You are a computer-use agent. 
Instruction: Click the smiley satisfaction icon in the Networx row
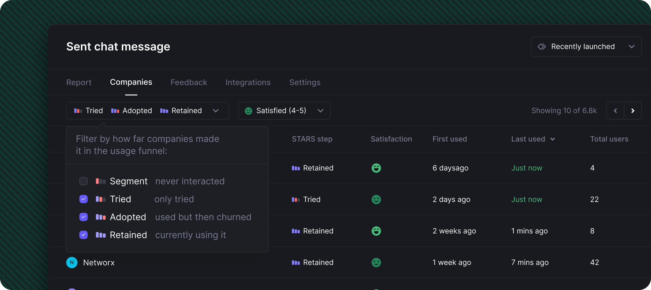point(376,262)
